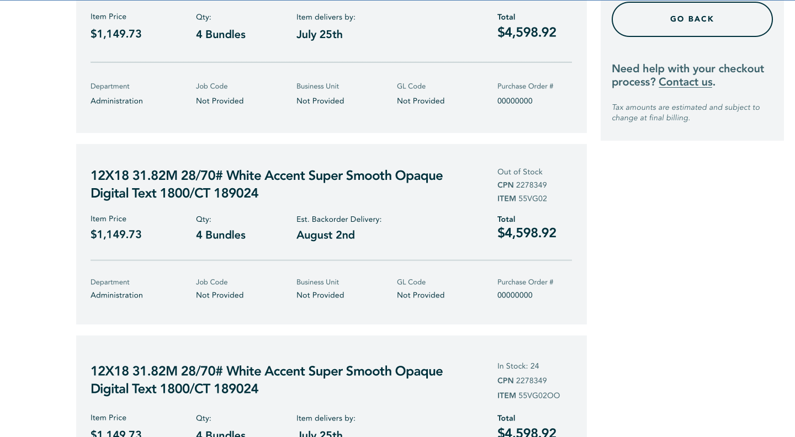Click the Total $4,598.92 in the top card
795x437 pixels.
coord(527,32)
